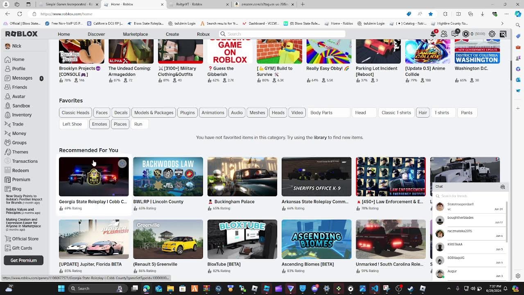The width and height of the screenshot is (524, 295).
Task: Open chat with KRISTAAA
Action: coord(470,247)
